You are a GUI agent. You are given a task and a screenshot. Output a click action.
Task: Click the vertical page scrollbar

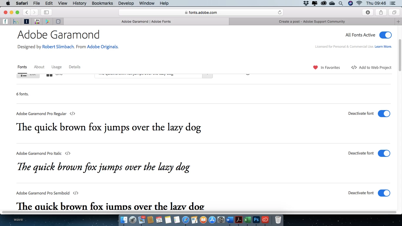[400, 55]
